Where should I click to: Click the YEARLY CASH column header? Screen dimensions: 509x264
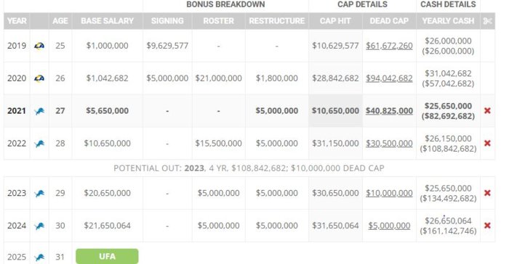tap(448, 21)
